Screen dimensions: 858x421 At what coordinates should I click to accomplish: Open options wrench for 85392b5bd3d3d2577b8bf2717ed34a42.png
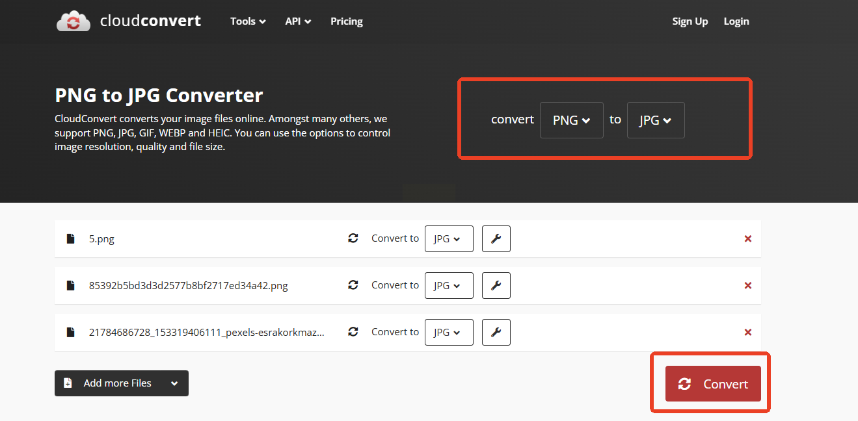496,285
